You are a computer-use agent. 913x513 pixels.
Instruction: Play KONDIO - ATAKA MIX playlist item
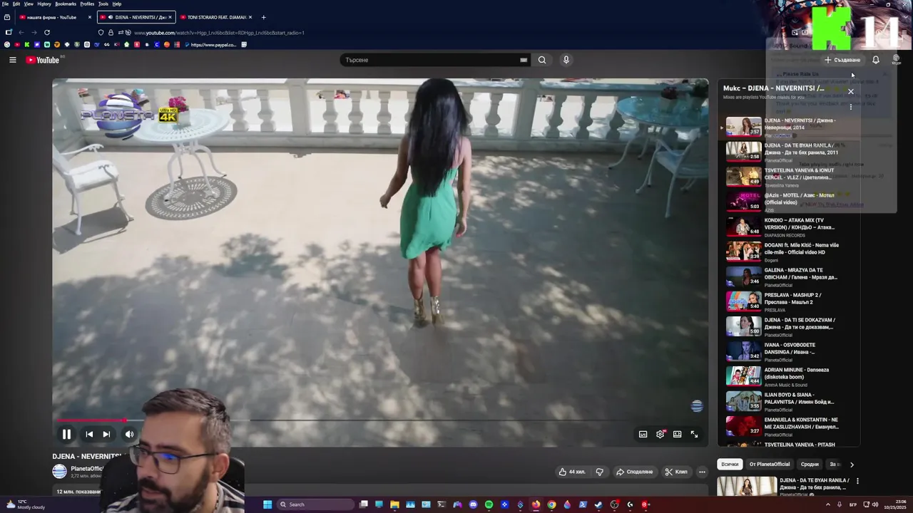[x=789, y=226]
